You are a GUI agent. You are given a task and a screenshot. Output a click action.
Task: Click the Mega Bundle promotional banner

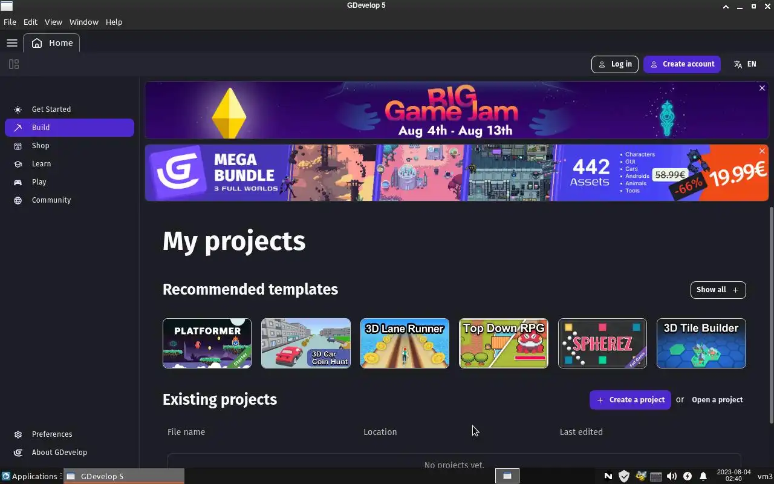(x=457, y=172)
